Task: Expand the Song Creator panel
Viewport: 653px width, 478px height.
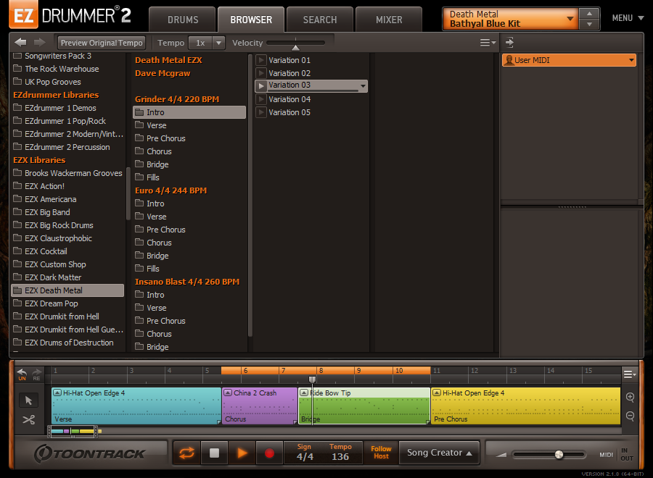Action: [x=440, y=453]
